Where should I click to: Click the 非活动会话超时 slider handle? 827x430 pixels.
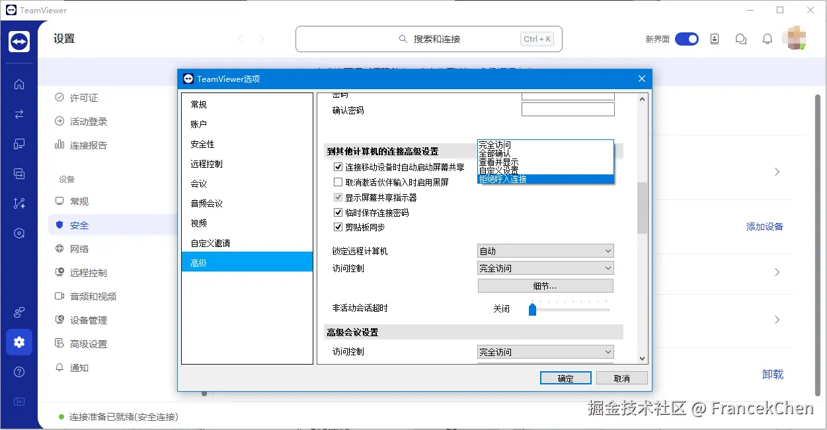click(x=532, y=309)
